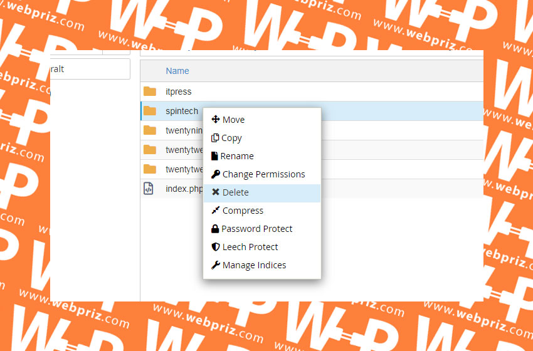The width and height of the screenshot is (533, 351).
Task: Click the Copy pages icon
Action: point(215,138)
